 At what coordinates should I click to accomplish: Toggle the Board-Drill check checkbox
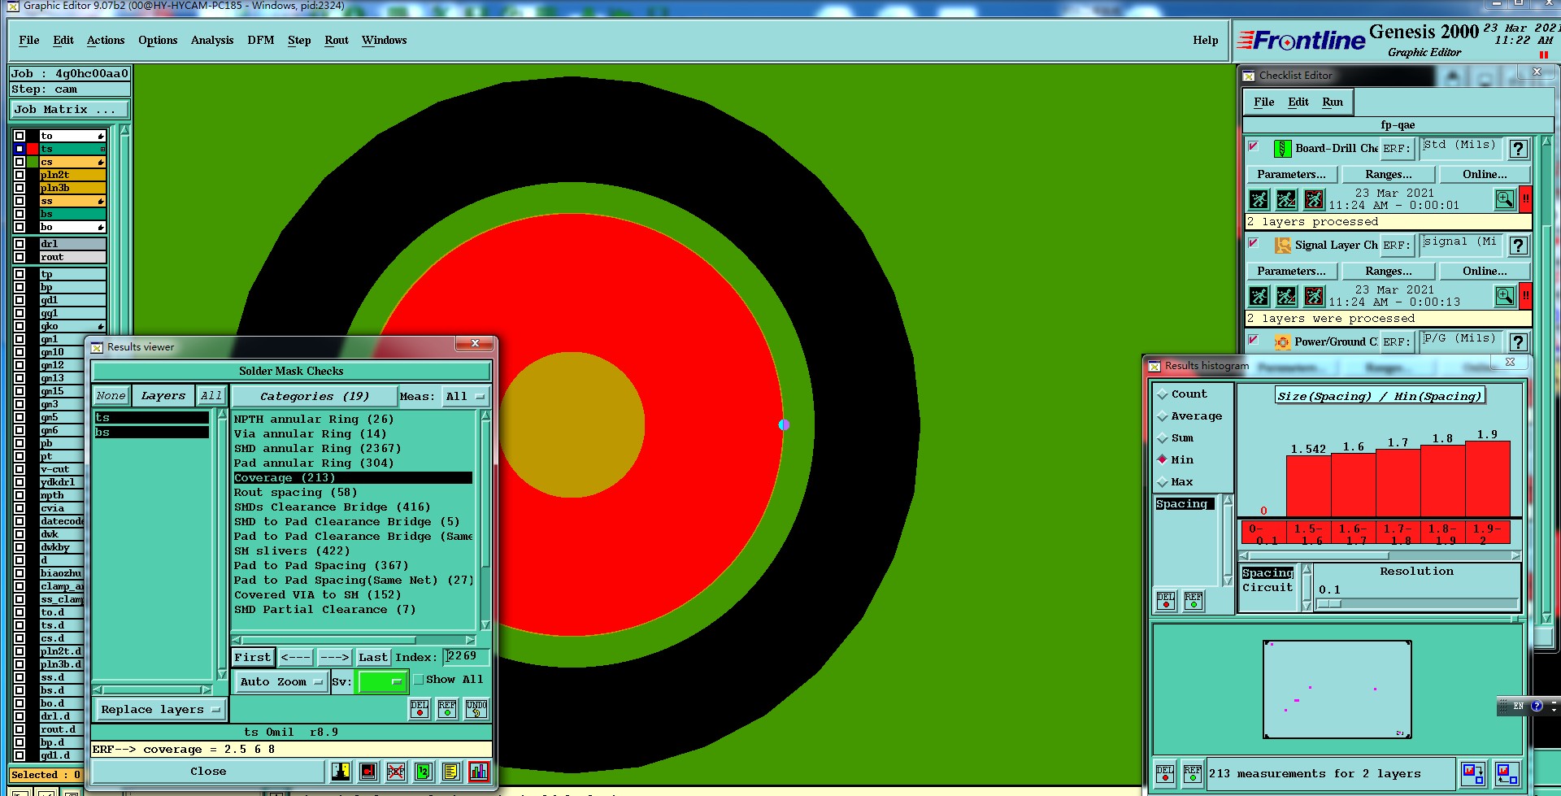[1254, 146]
